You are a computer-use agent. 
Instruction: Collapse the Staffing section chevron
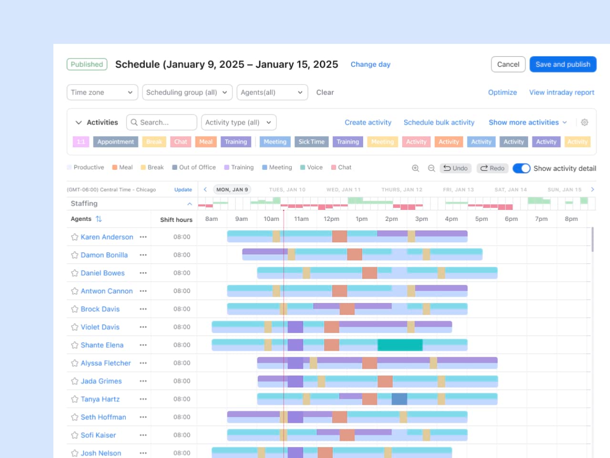[x=190, y=204]
